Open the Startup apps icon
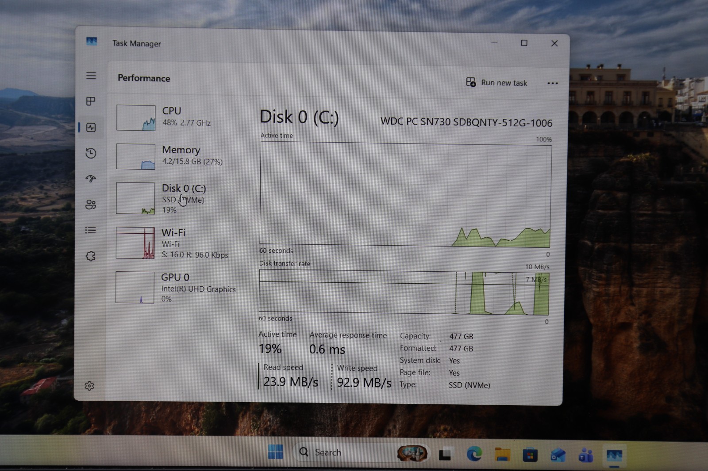The image size is (708, 471). coord(91,179)
